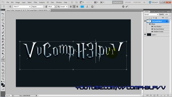Open the font style Regular dropdown
172x97 pixels.
(x=42, y=7)
